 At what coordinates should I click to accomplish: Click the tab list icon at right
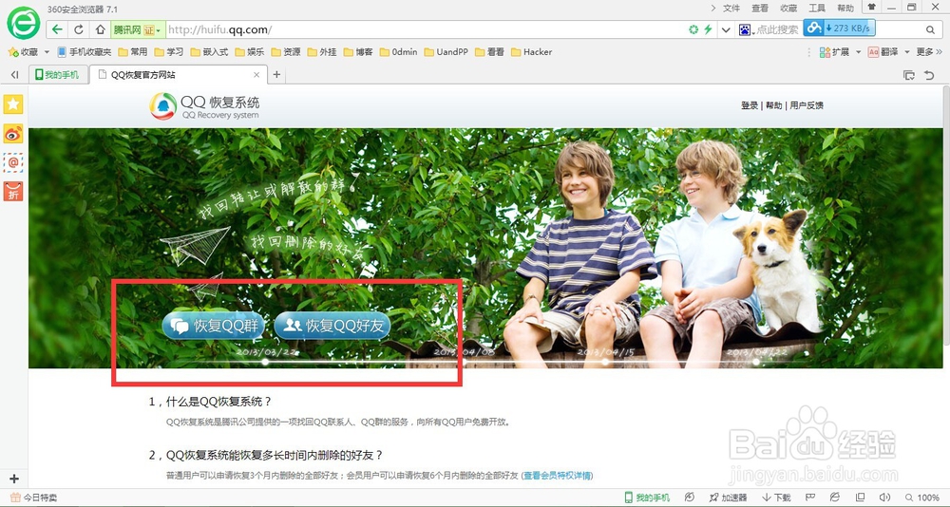tap(909, 75)
